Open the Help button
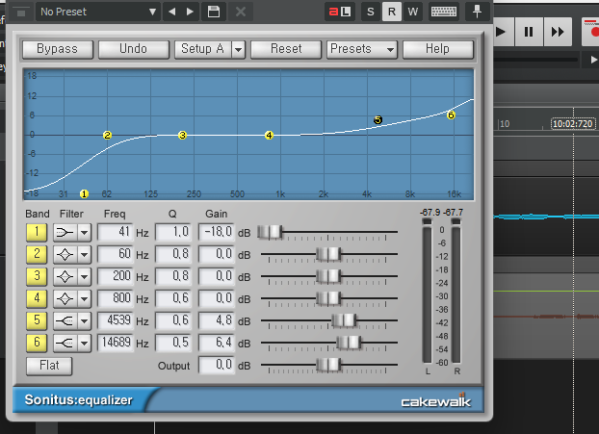 (x=438, y=49)
